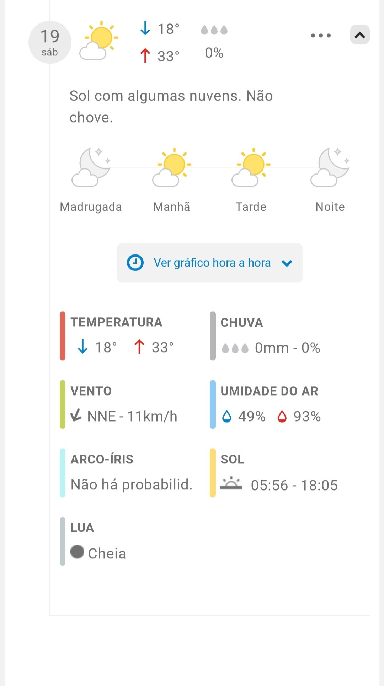Image resolution: width=384 pixels, height=686 pixels.
Task: Tap the Madrugada moon-cloud icon
Action: click(x=91, y=167)
